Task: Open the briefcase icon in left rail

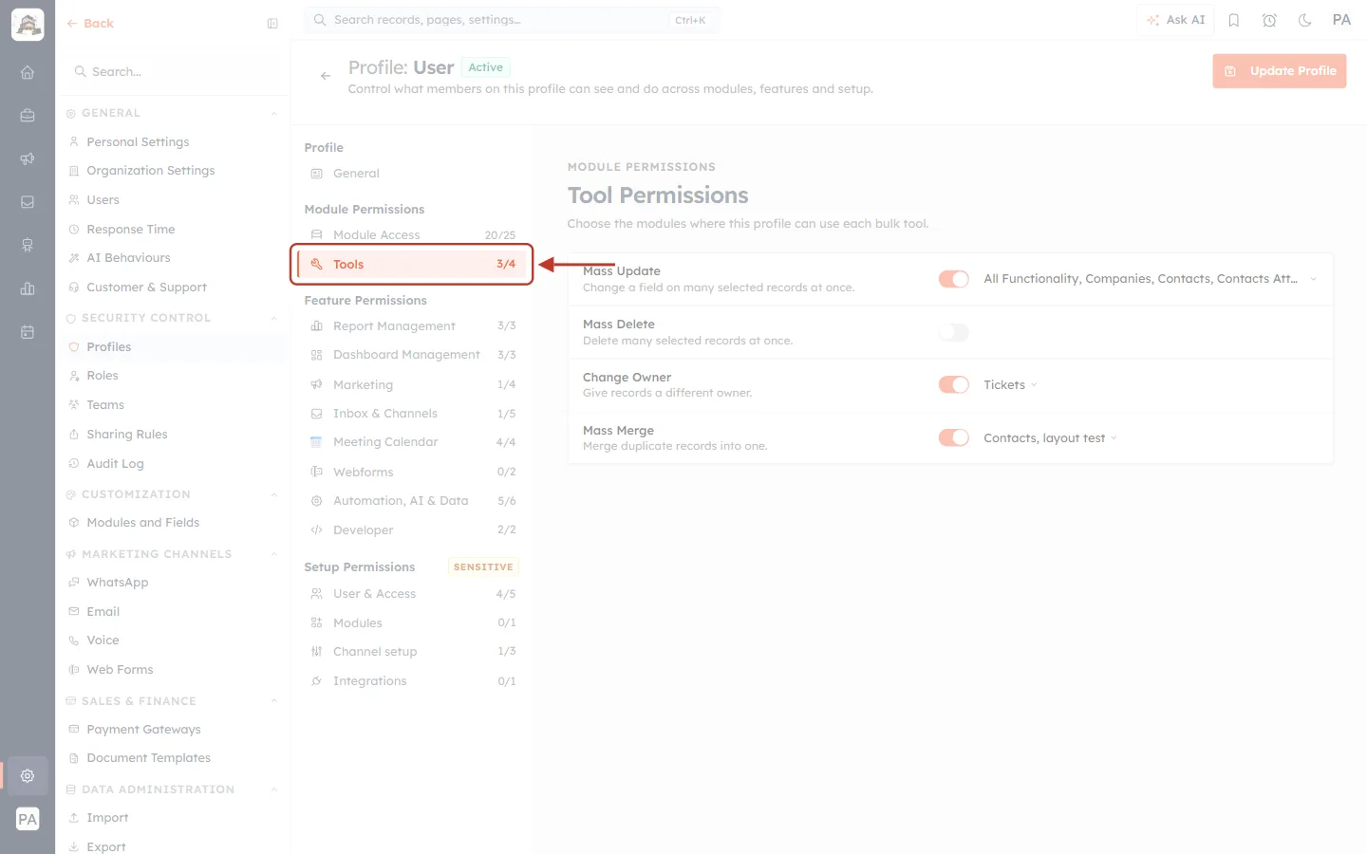Action: tap(28, 116)
